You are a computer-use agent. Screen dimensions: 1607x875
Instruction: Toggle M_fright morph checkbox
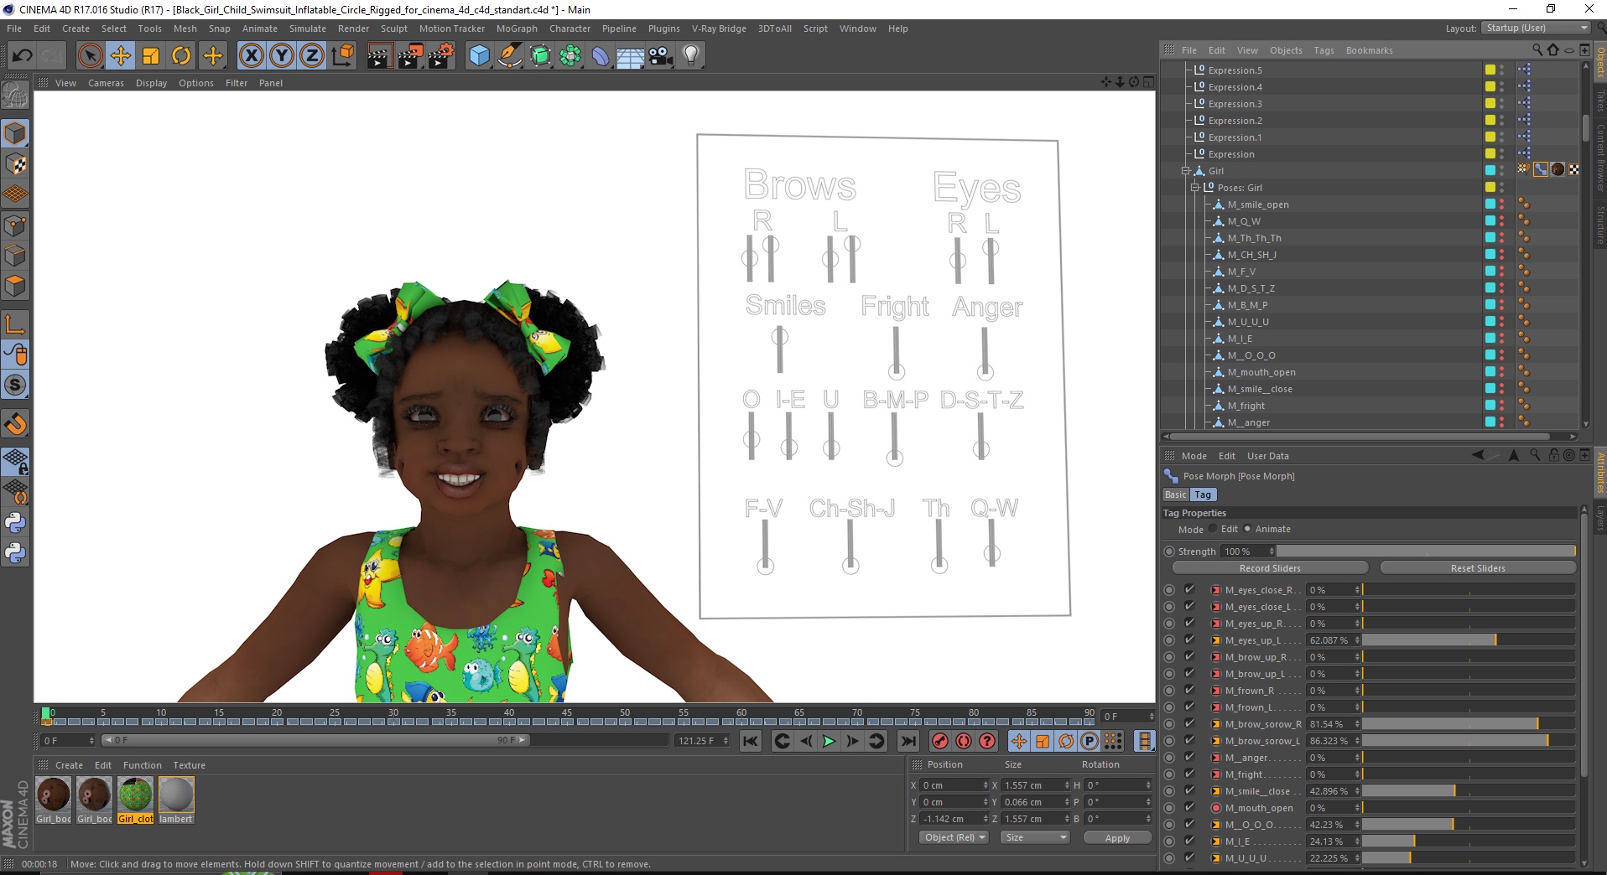[x=1189, y=774]
